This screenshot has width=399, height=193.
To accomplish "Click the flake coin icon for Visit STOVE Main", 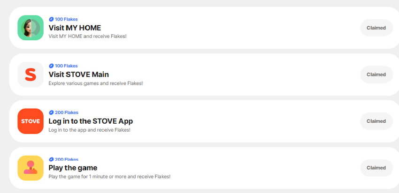I will (x=51, y=66).
